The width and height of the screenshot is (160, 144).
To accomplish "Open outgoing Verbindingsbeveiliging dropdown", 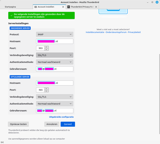I will click(x=54, y=97).
